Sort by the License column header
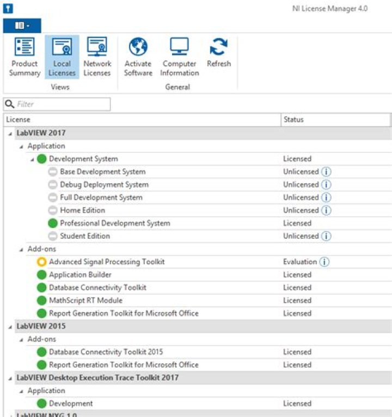Image resolution: width=392 pixels, height=417 pixels. point(142,120)
